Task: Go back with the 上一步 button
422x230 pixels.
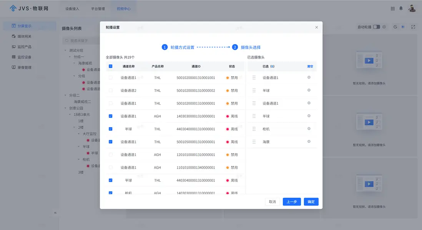Action: 292,202
